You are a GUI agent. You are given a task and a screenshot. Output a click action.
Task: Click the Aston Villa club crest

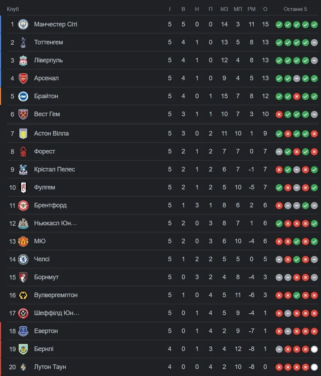pos(23,133)
